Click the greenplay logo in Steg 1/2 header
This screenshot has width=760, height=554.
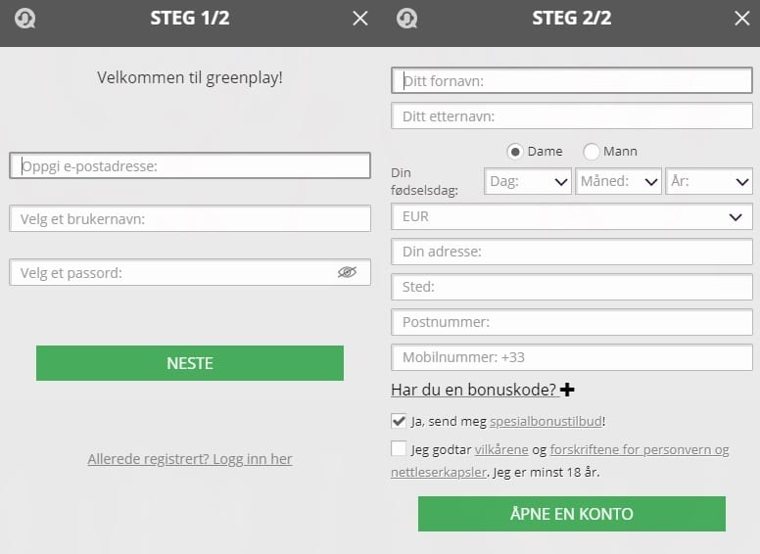[x=24, y=19]
